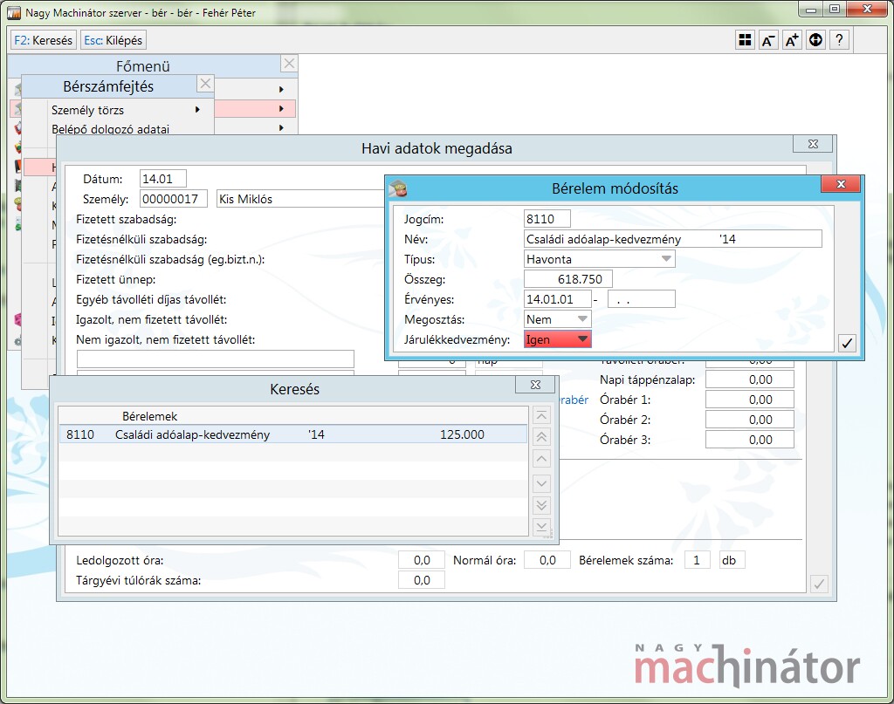The image size is (894, 704).
Task: Confirm Bérelem módosítás with the checkmark button
Action: [846, 343]
